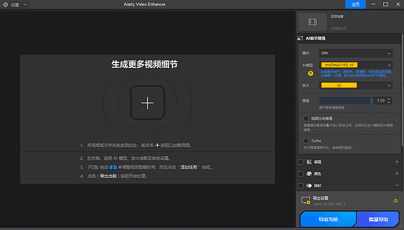Open the x2 upscale dropdown
This screenshot has width=404, height=230.
coord(355,86)
